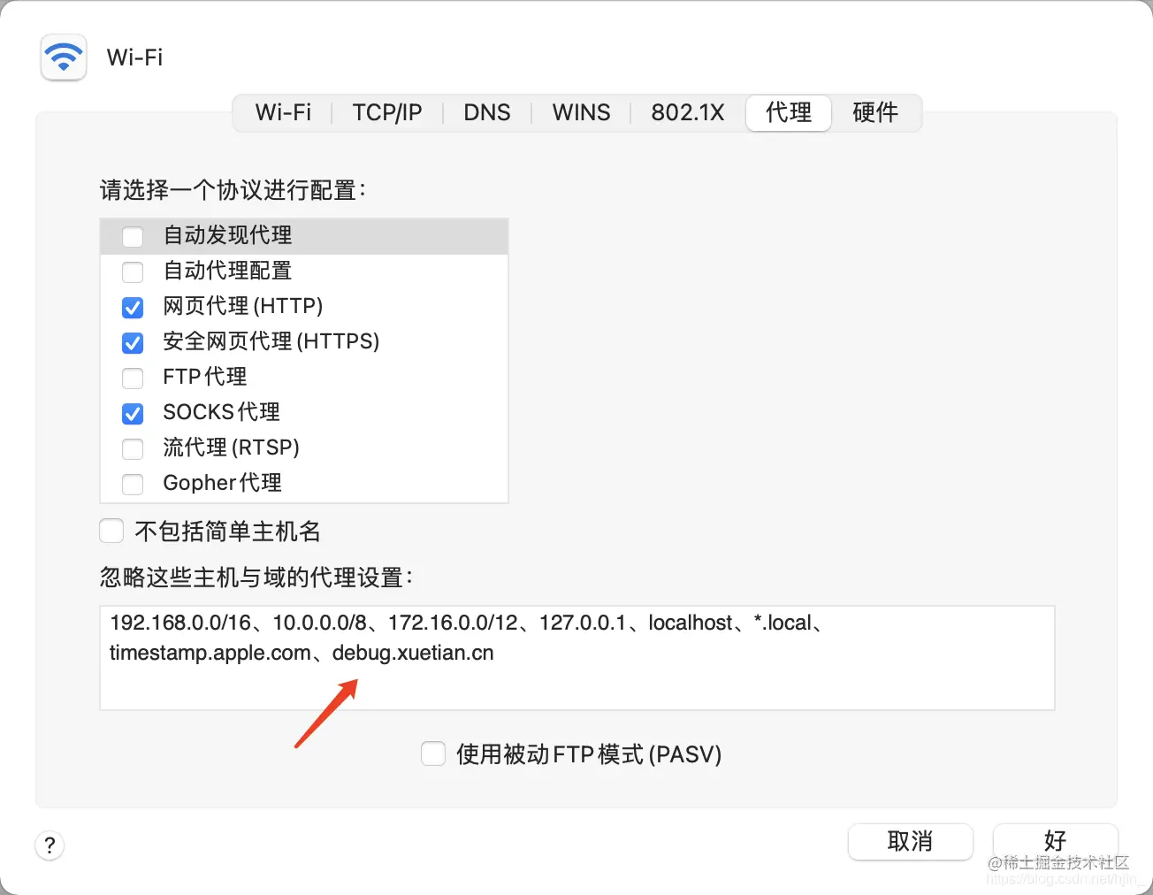This screenshot has height=895, width=1153.
Task: Enable the 自动发现代理 checkbox
Action: [x=133, y=236]
